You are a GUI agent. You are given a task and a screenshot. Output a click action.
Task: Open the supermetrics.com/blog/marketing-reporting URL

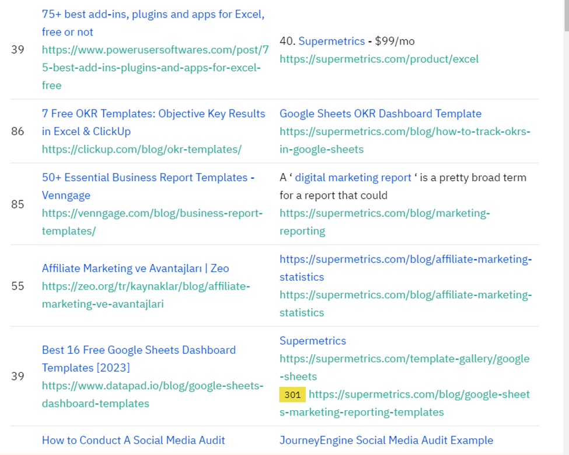pos(385,222)
